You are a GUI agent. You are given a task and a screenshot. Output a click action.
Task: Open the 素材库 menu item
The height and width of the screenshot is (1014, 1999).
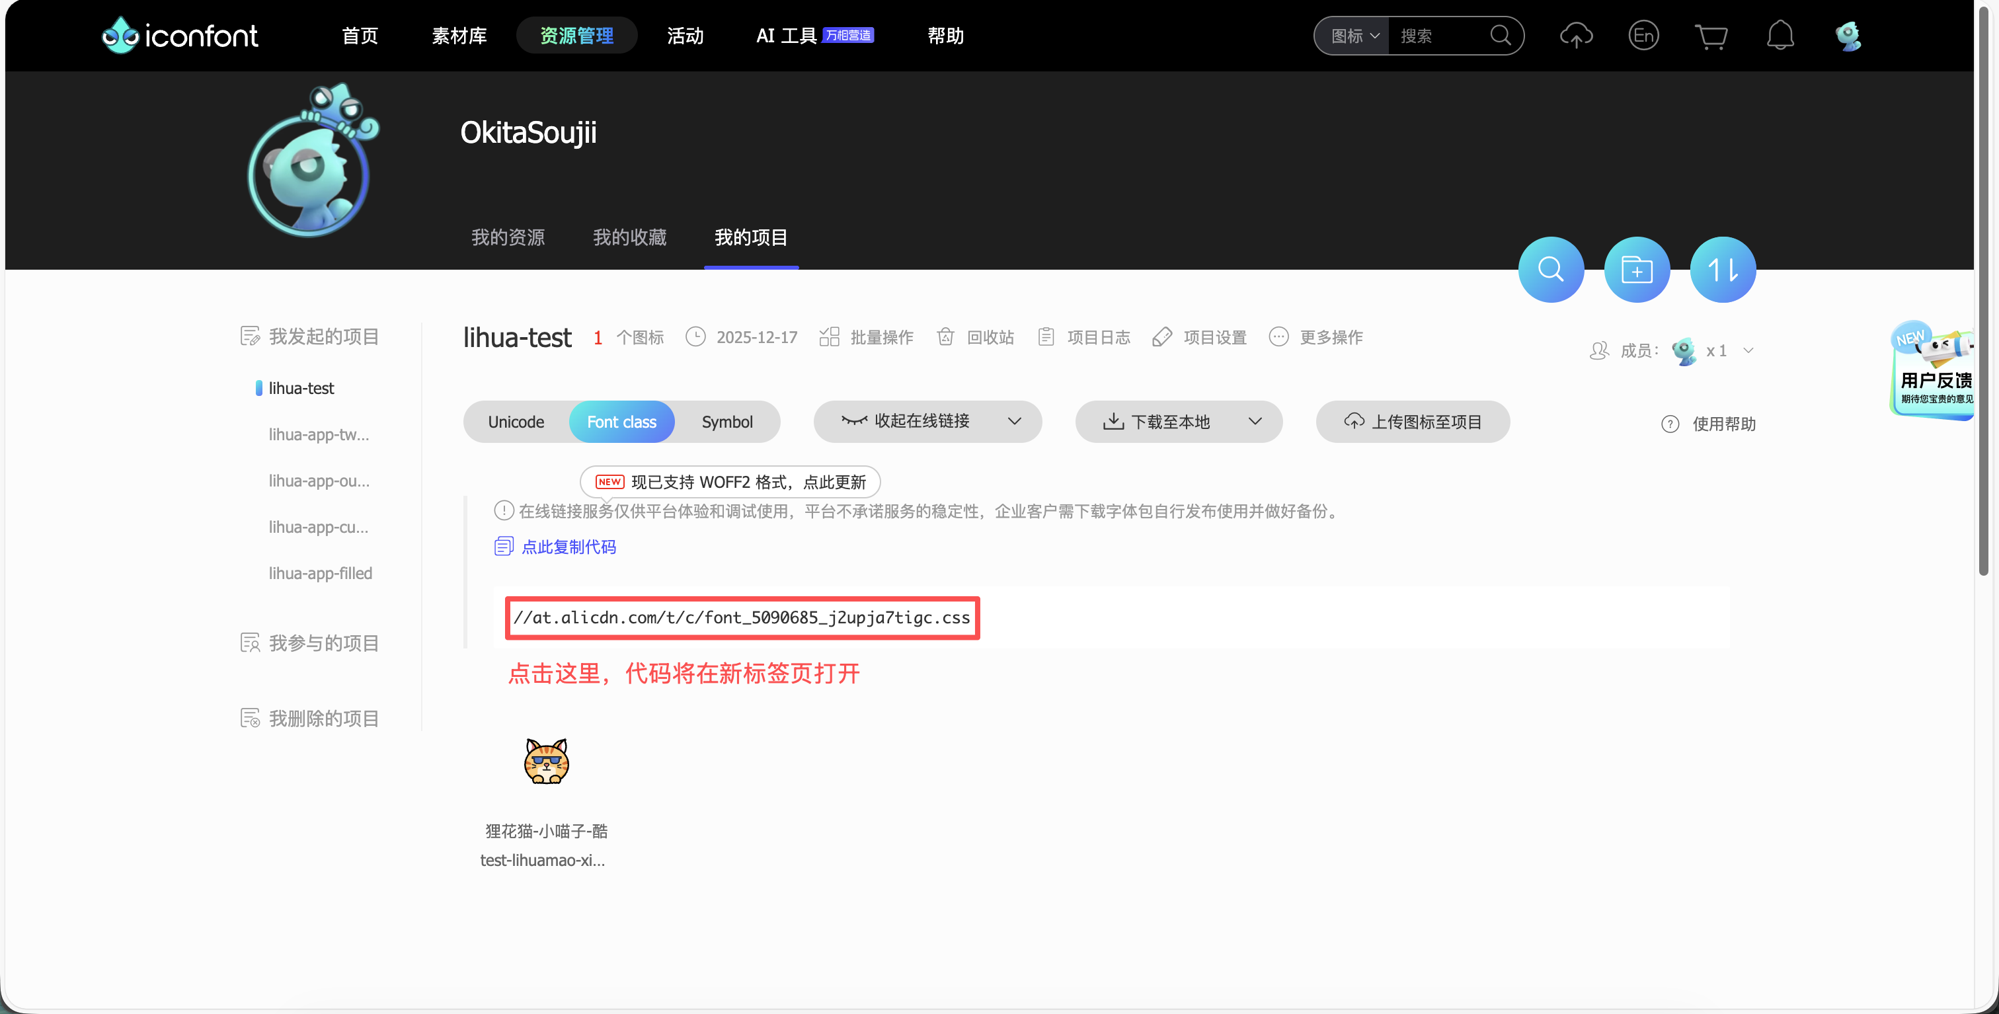click(459, 36)
